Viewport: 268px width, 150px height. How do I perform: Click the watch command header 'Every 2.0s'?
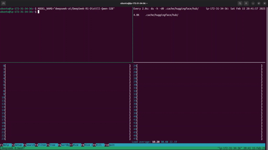pos(141,9)
